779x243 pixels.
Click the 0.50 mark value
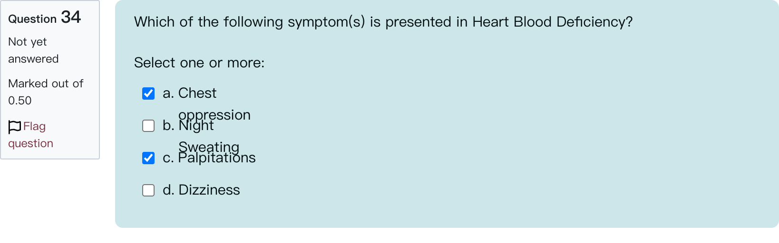(20, 101)
